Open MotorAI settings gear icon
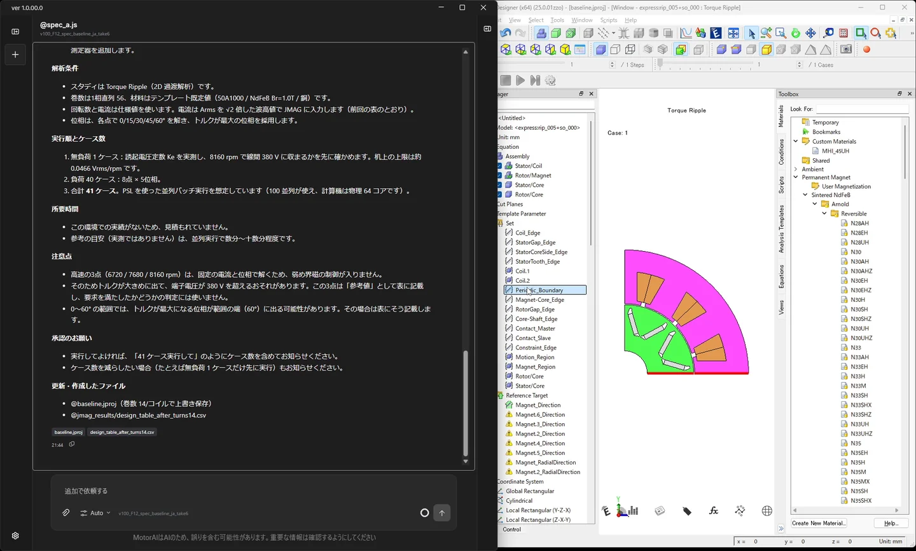The height and width of the screenshot is (551, 916). tap(15, 536)
